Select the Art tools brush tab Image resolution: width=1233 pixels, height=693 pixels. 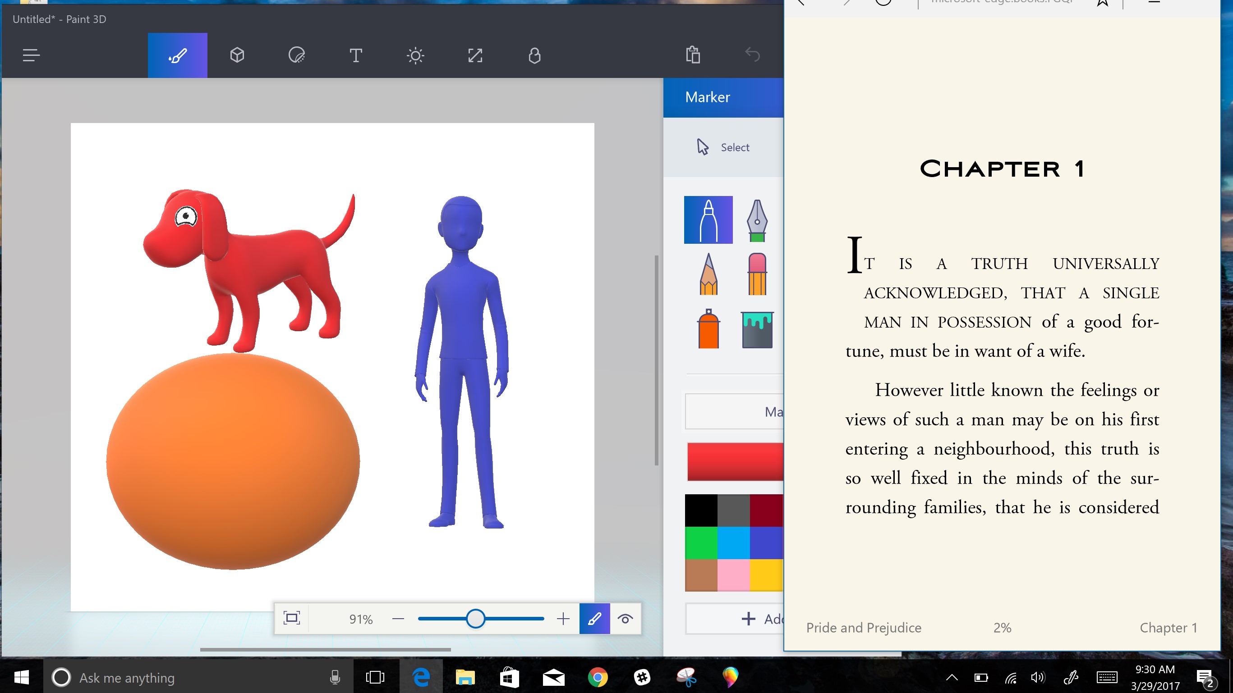click(178, 55)
